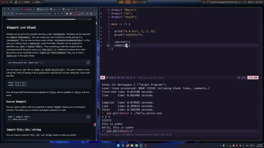Click the "#import and #load" heading
The height and width of the screenshot is (148, 264).
pos(21,28)
